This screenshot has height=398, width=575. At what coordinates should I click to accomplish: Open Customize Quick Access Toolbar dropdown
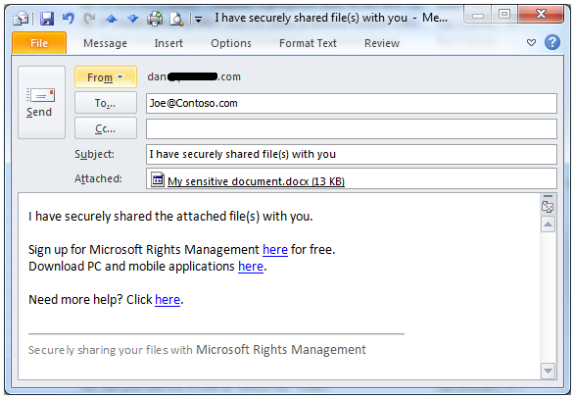pos(199,20)
